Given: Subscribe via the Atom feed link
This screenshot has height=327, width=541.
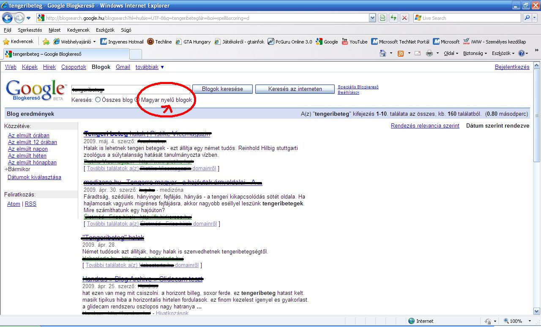Looking at the screenshot, I should tap(14, 204).
